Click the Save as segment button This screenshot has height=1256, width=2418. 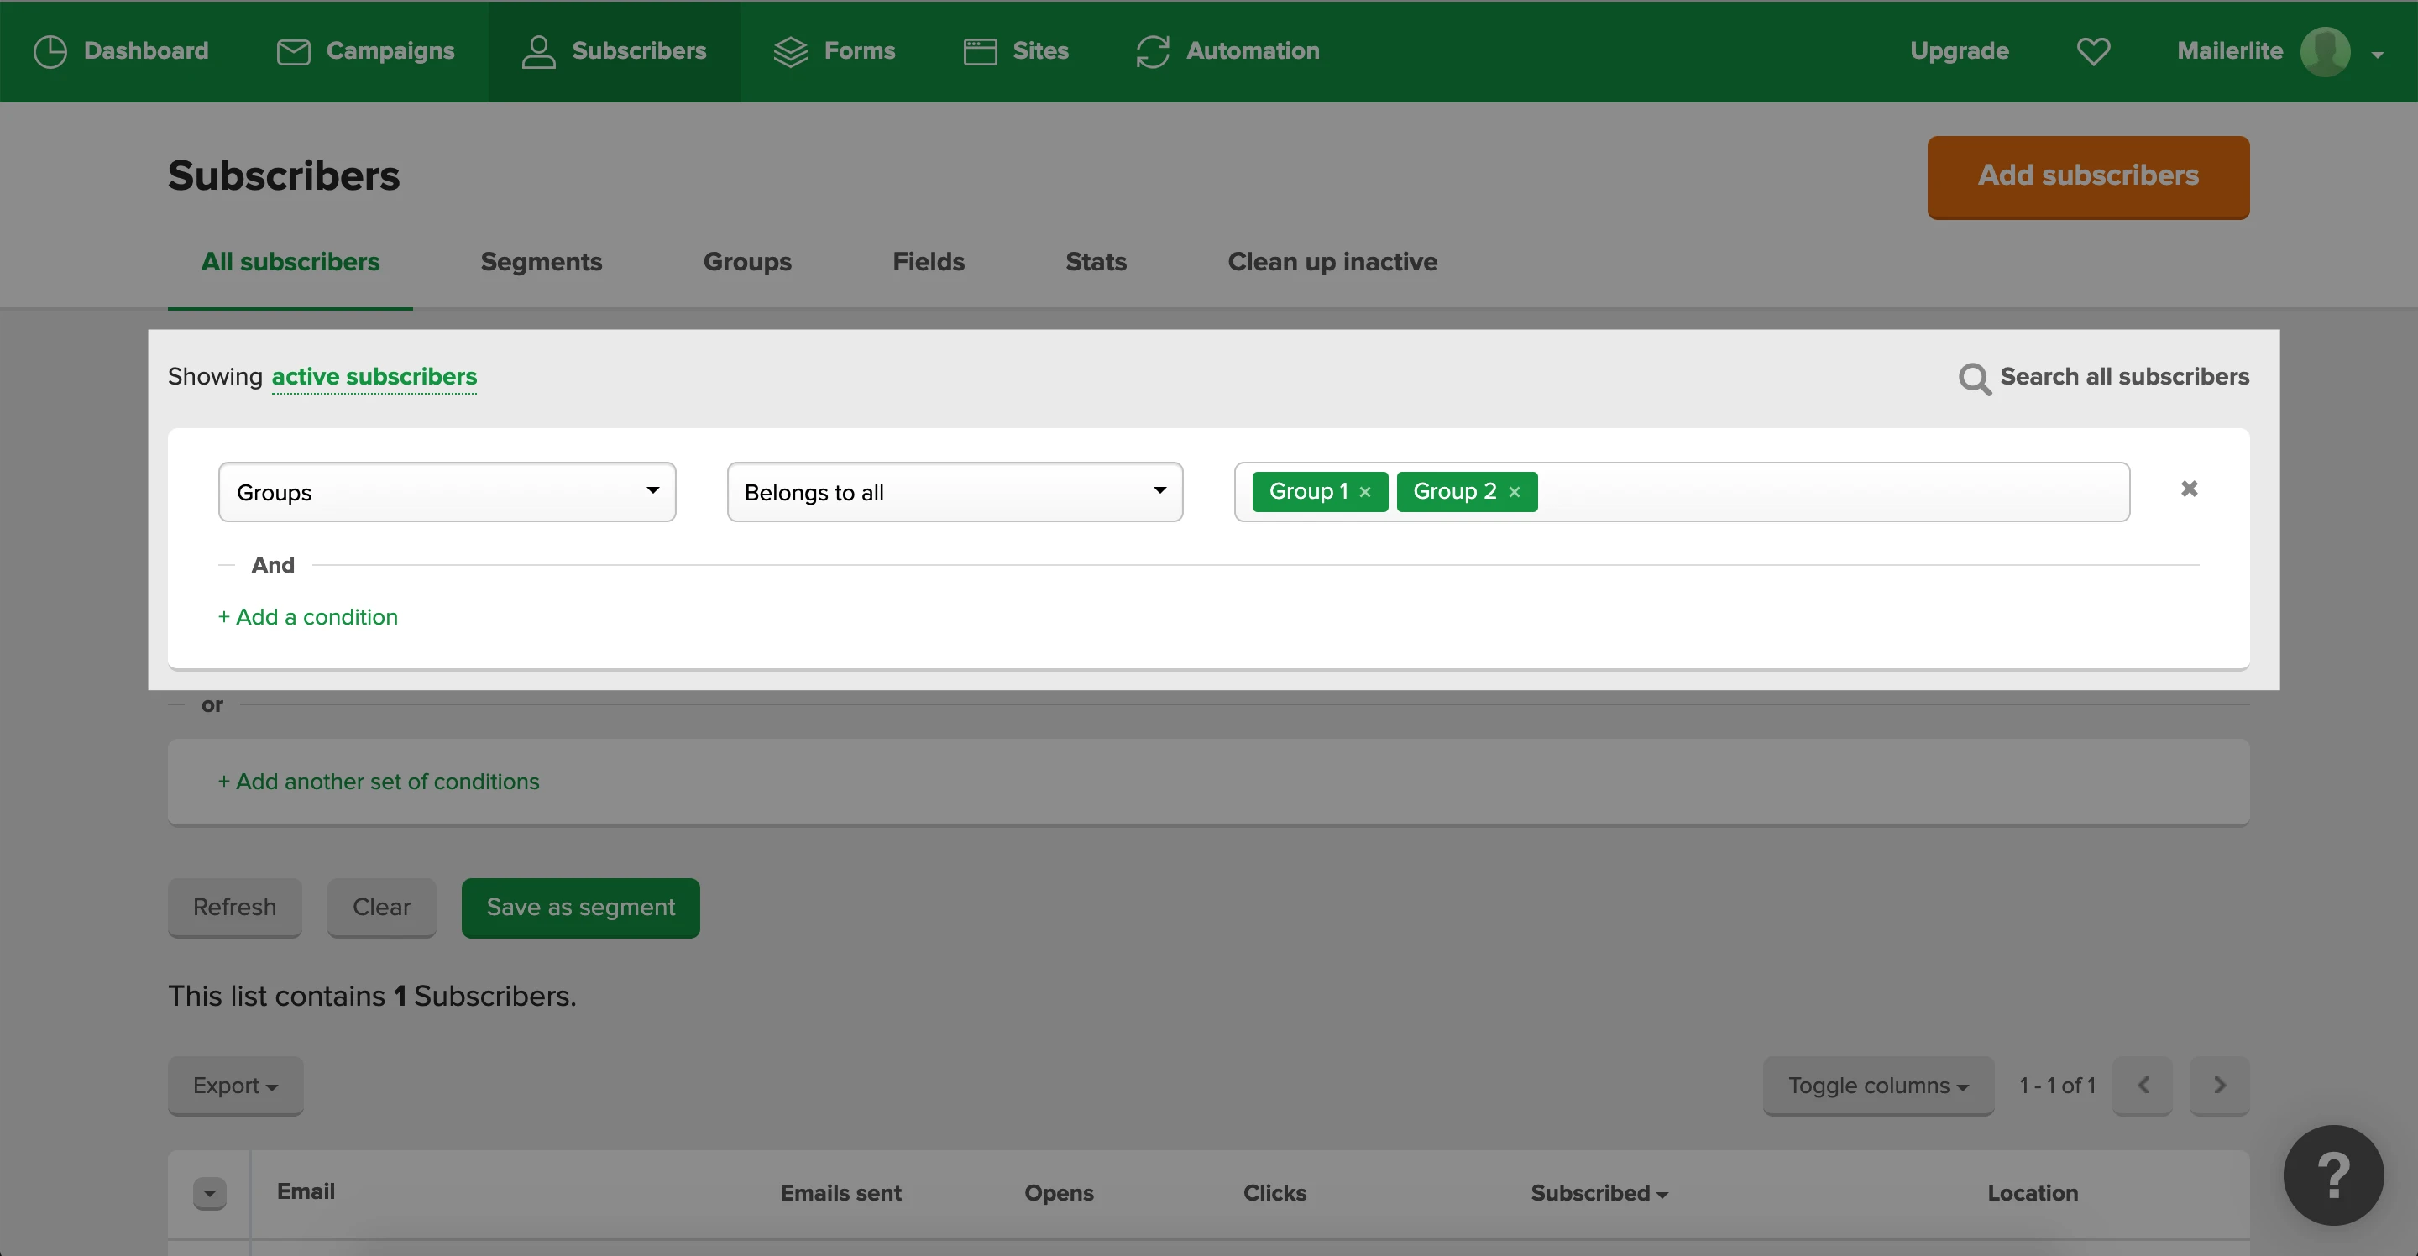(x=580, y=907)
